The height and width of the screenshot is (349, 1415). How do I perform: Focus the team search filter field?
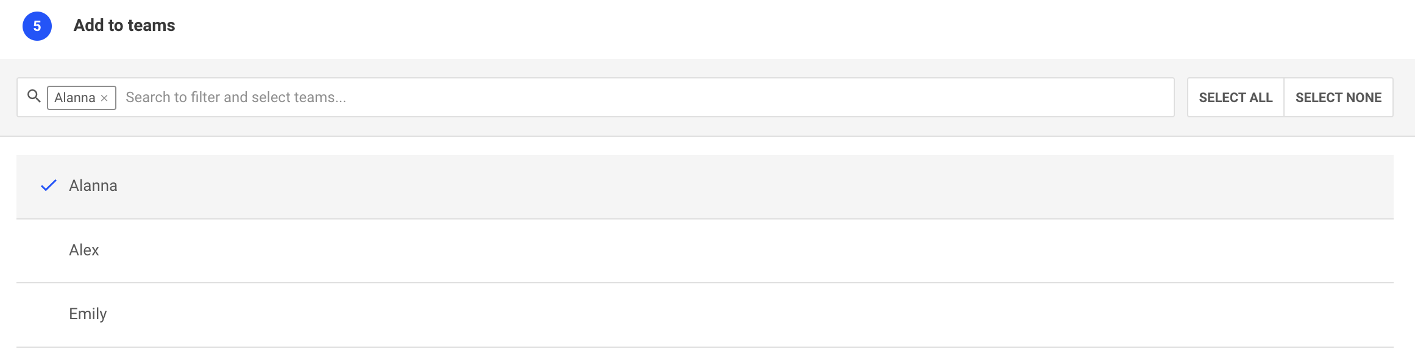(x=609, y=97)
